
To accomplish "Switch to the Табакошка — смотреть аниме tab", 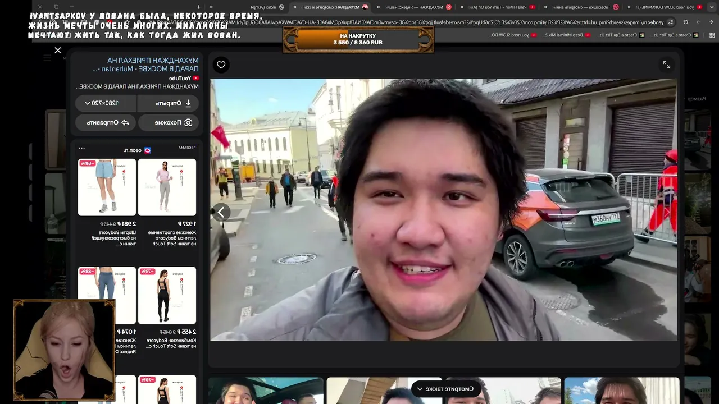I will (x=583, y=7).
